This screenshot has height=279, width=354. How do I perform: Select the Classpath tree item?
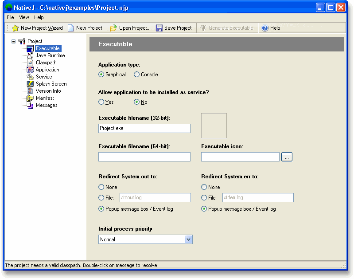click(x=46, y=63)
